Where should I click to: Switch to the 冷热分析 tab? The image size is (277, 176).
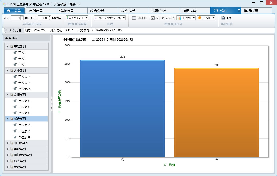pyautogui.click(x=128, y=11)
